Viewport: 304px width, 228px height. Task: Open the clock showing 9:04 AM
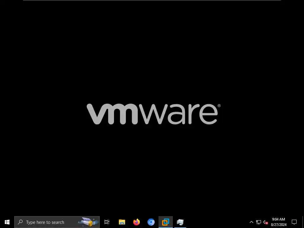[x=278, y=222]
